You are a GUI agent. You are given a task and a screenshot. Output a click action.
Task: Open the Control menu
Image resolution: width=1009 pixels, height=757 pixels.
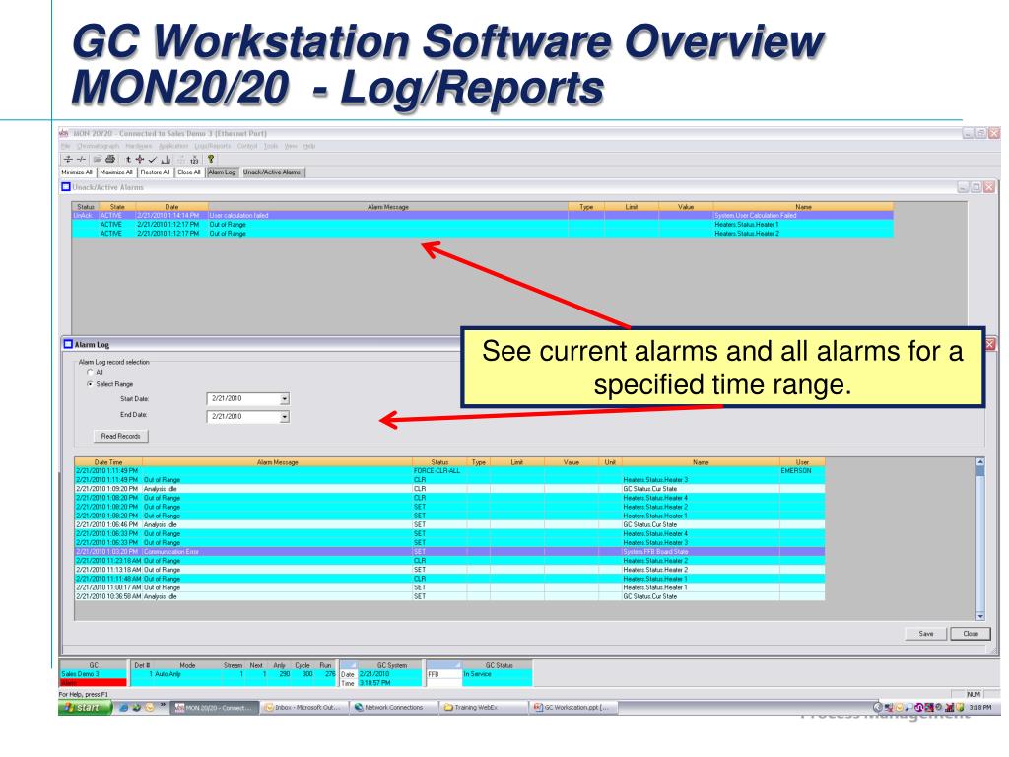point(247,146)
